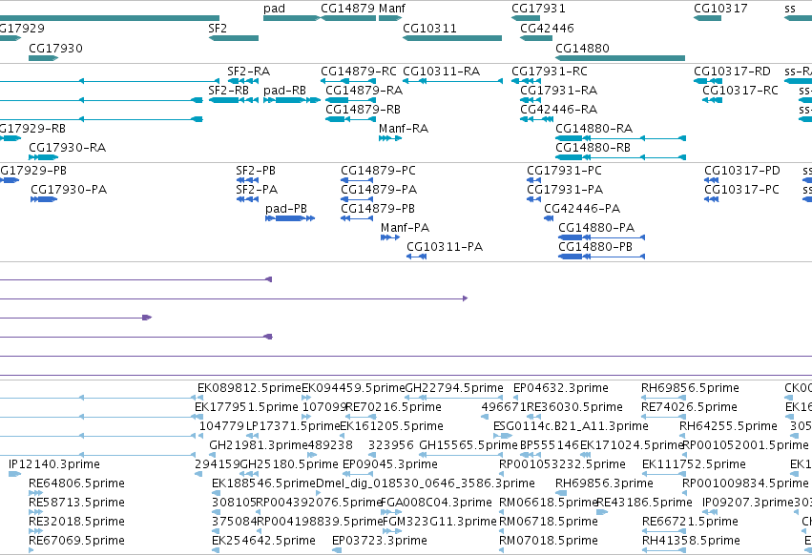Select the CG17931-PC protein feature
This screenshot has height=555, width=812.
[x=534, y=180]
